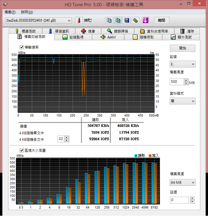Click the floppy disk save icon
Image resolution: width=208 pixels, height=216 pixels.
tap(127, 21)
